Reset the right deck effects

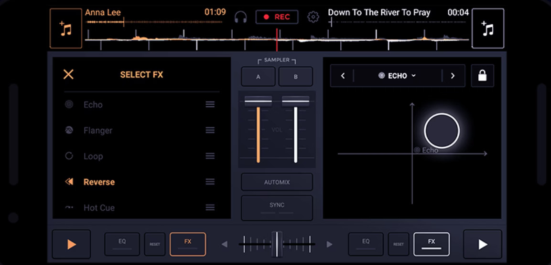click(x=399, y=244)
